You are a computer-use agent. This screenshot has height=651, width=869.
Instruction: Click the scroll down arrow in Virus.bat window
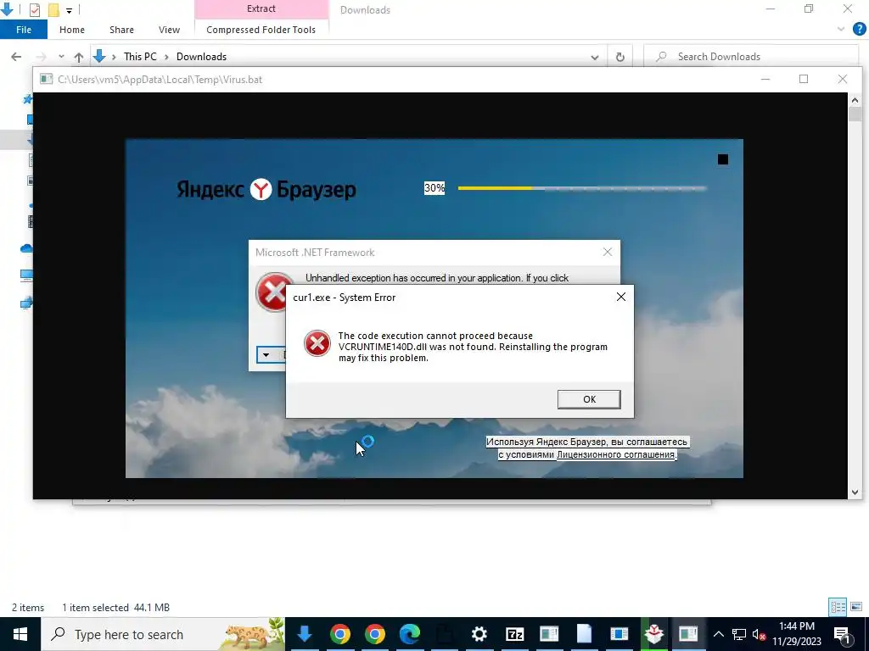(x=855, y=492)
